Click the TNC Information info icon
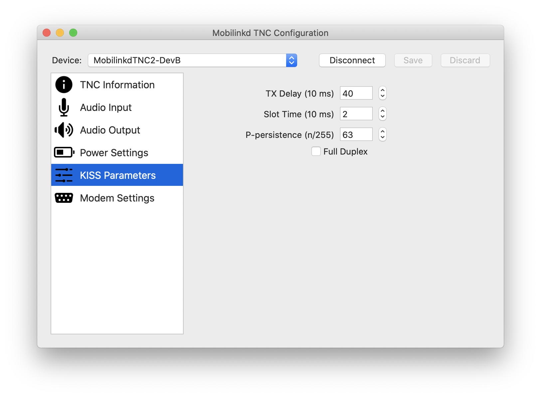 (x=64, y=85)
